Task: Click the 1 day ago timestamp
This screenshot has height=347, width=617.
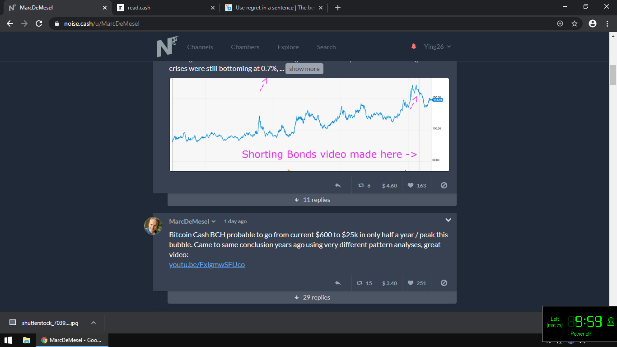Action: pyautogui.click(x=235, y=221)
